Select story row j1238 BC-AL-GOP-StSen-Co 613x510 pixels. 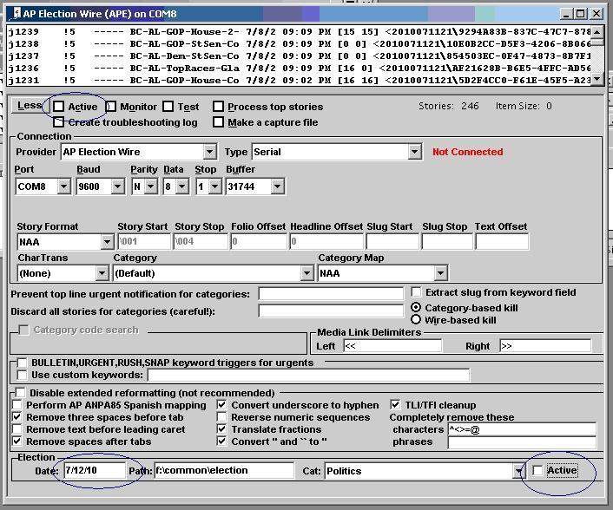[300, 43]
